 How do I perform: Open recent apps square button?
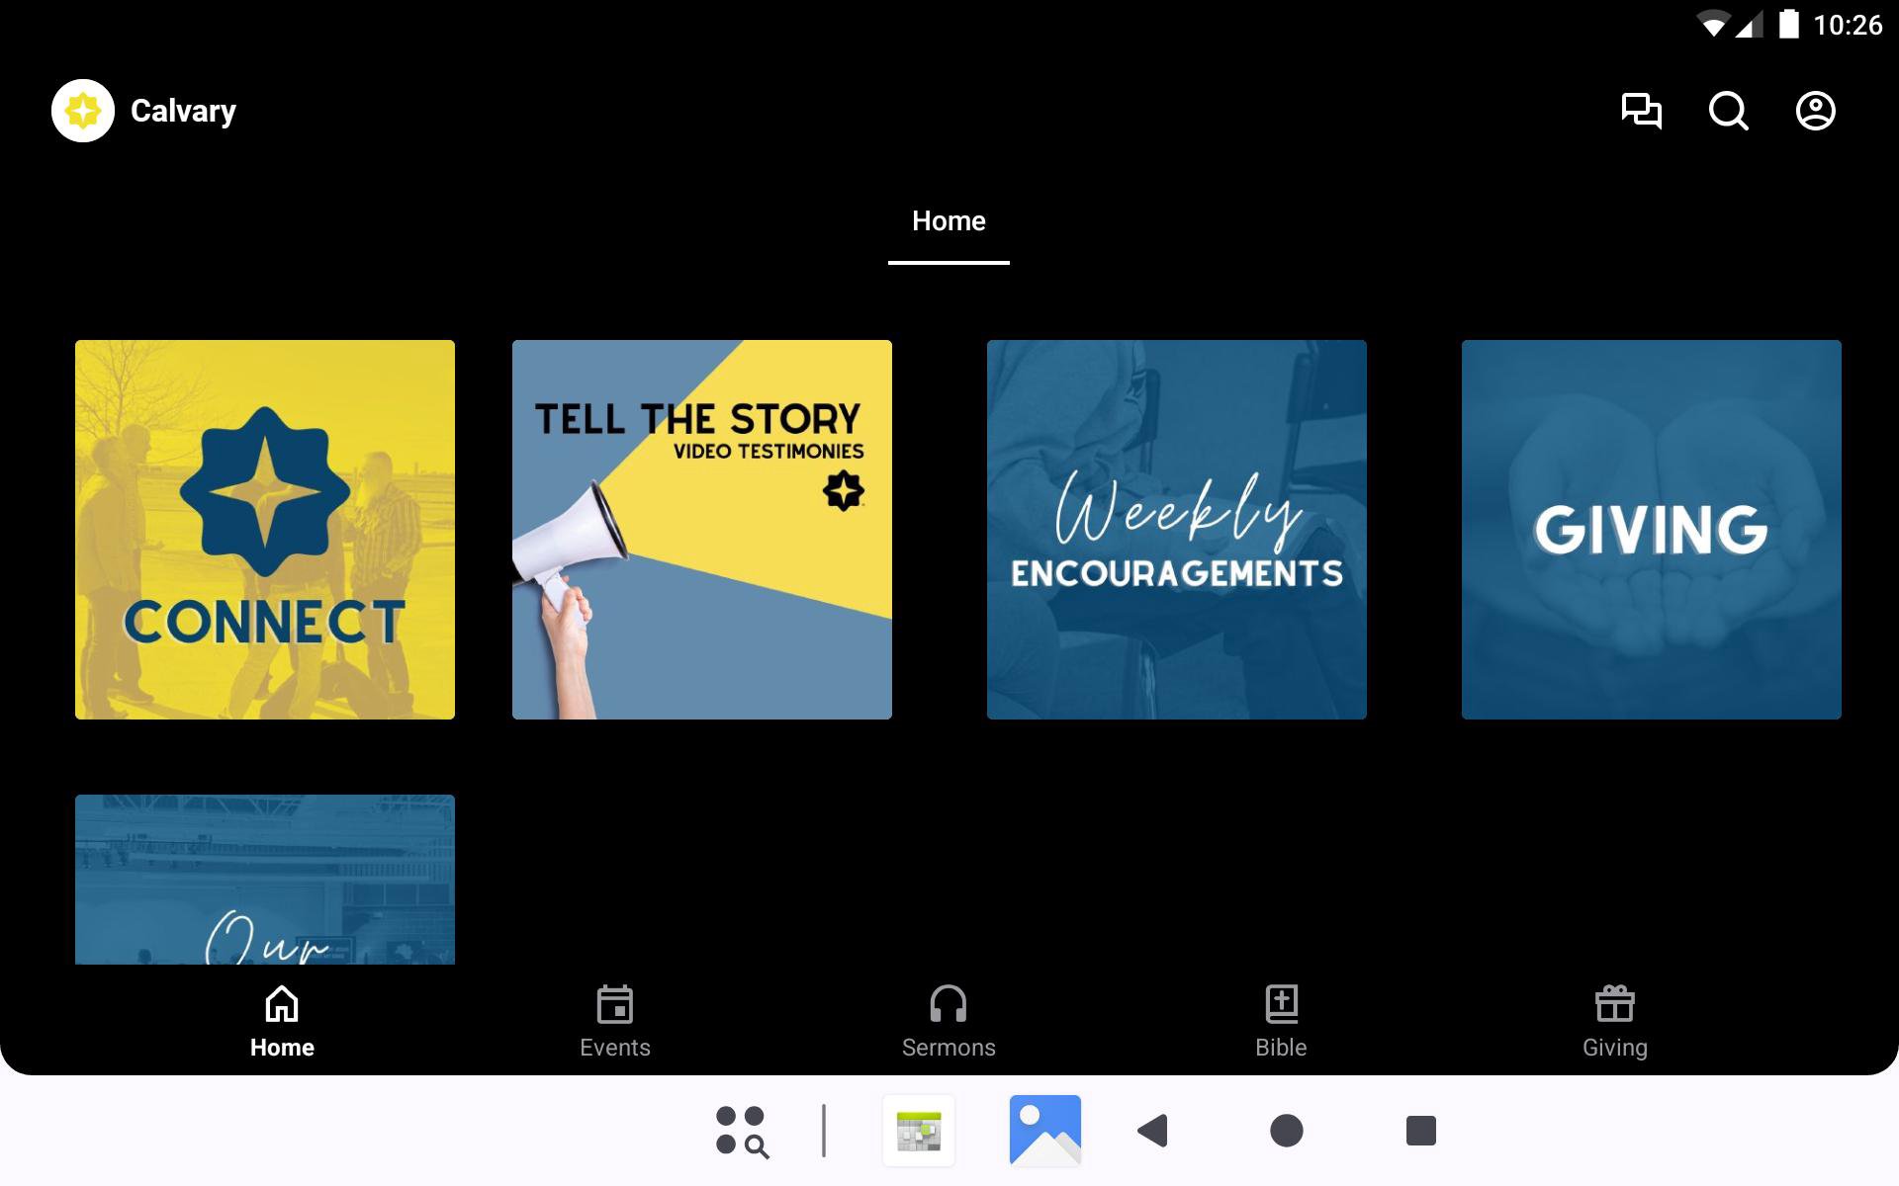pos(1420,1131)
